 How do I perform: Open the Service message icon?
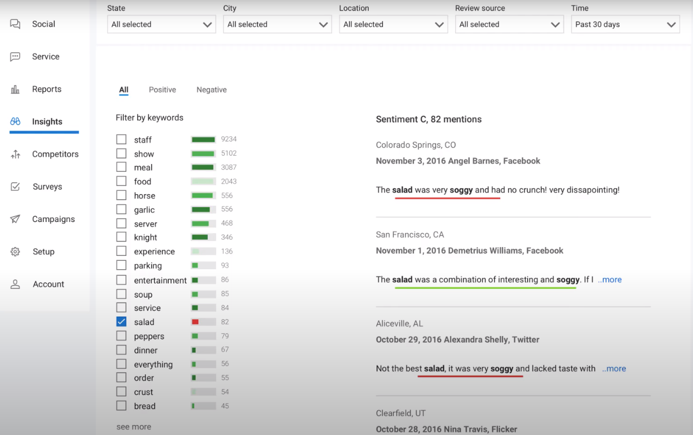pos(15,57)
